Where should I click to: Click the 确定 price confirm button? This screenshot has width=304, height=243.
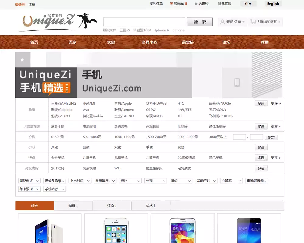(271, 137)
